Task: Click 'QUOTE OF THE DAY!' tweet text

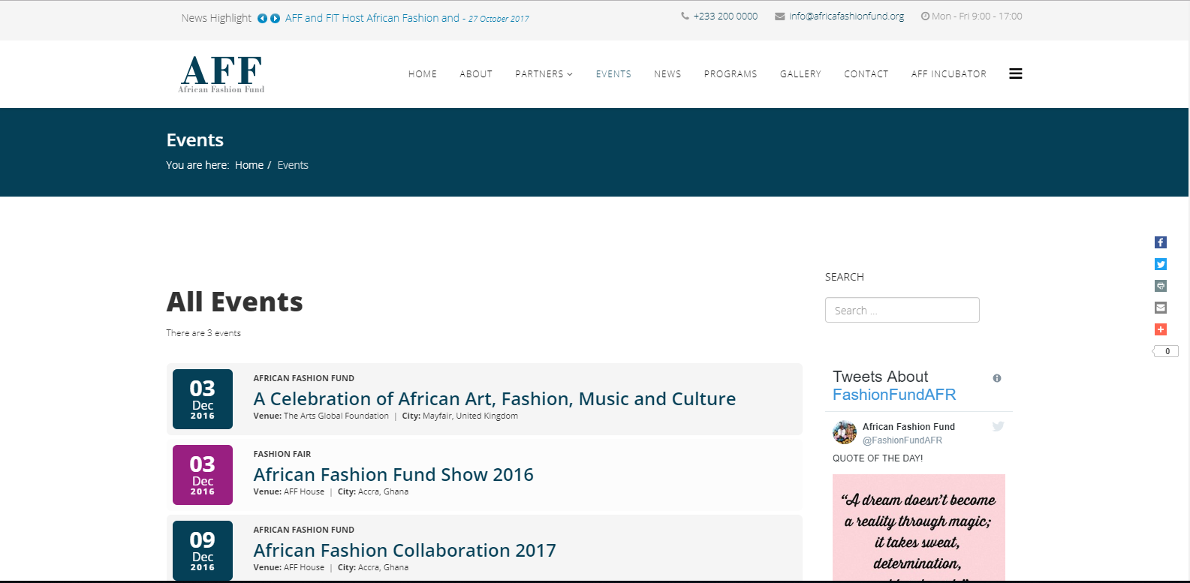Action: pyautogui.click(x=878, y=458)
